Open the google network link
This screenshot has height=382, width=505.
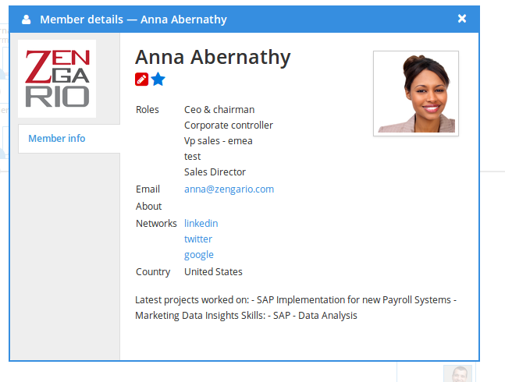(x=199, y=255)
